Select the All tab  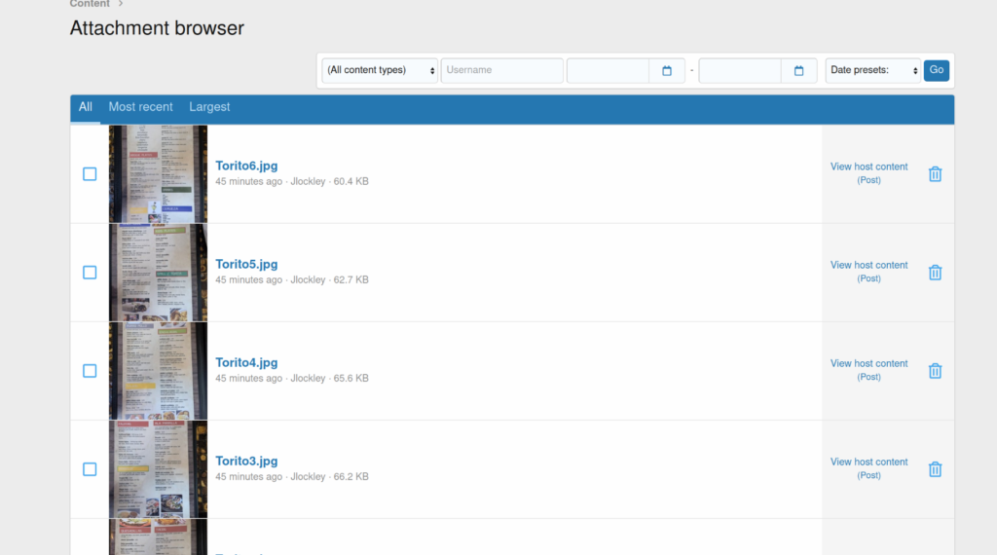pos(86,107)
